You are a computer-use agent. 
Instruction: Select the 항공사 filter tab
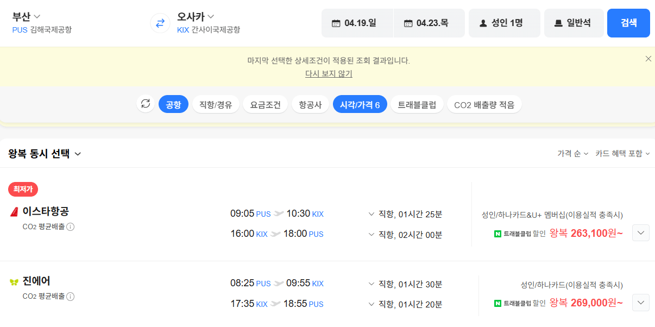[x=310, y=104]
